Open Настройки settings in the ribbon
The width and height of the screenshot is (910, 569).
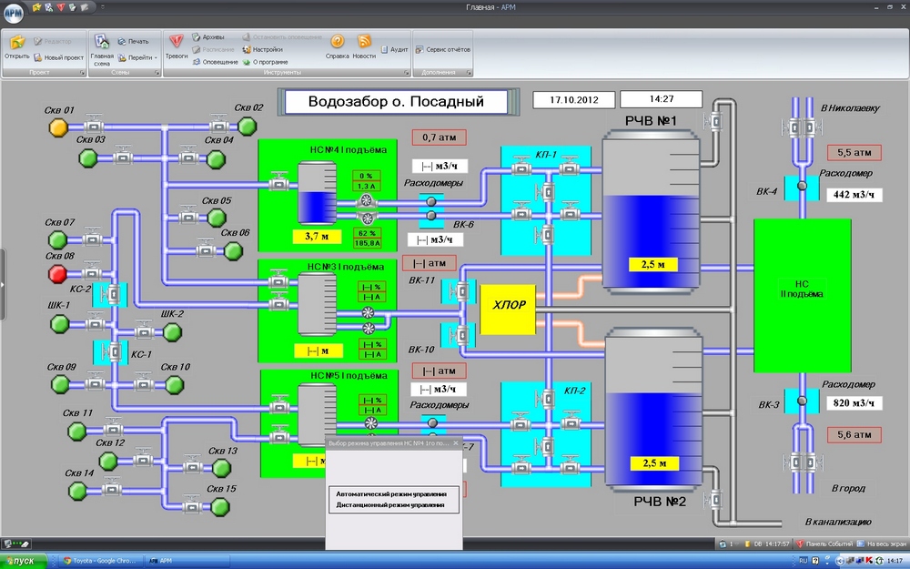[267, 49]
